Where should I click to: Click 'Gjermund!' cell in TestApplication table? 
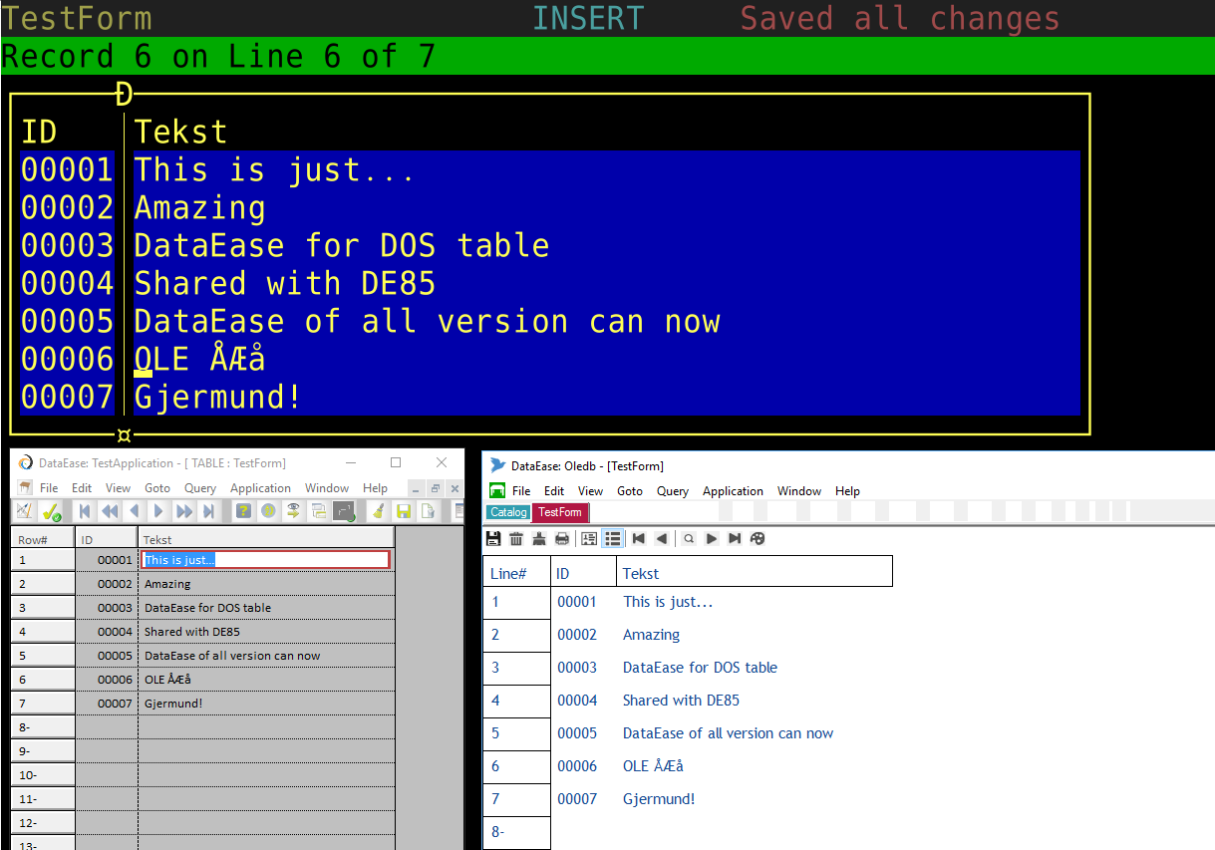pyautogui.click(x=173, y=704)
